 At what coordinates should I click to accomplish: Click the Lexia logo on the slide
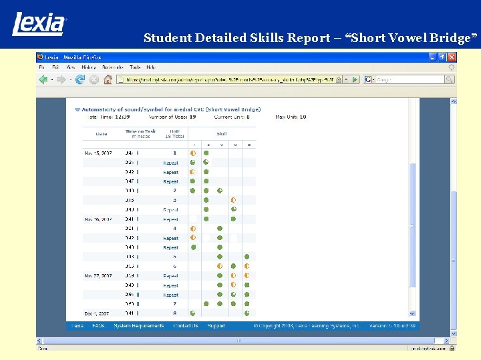pos(39,24)
